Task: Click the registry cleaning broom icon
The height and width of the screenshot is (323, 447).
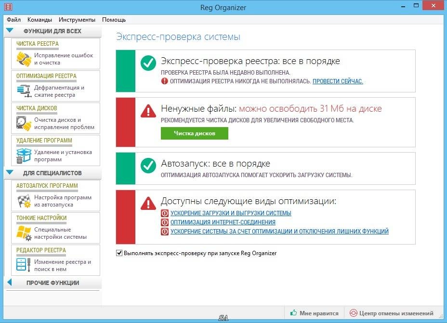Action: coord(24,59)
